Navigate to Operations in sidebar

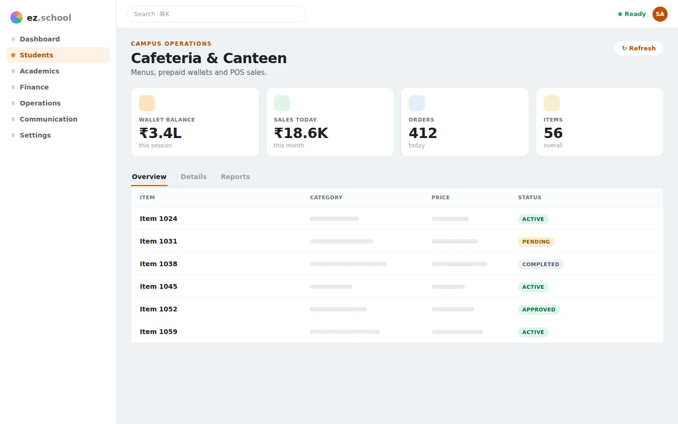coord(58,103)
